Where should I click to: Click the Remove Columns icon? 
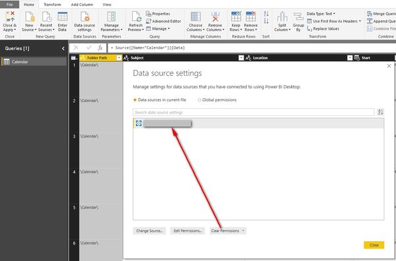click(215, 16)
